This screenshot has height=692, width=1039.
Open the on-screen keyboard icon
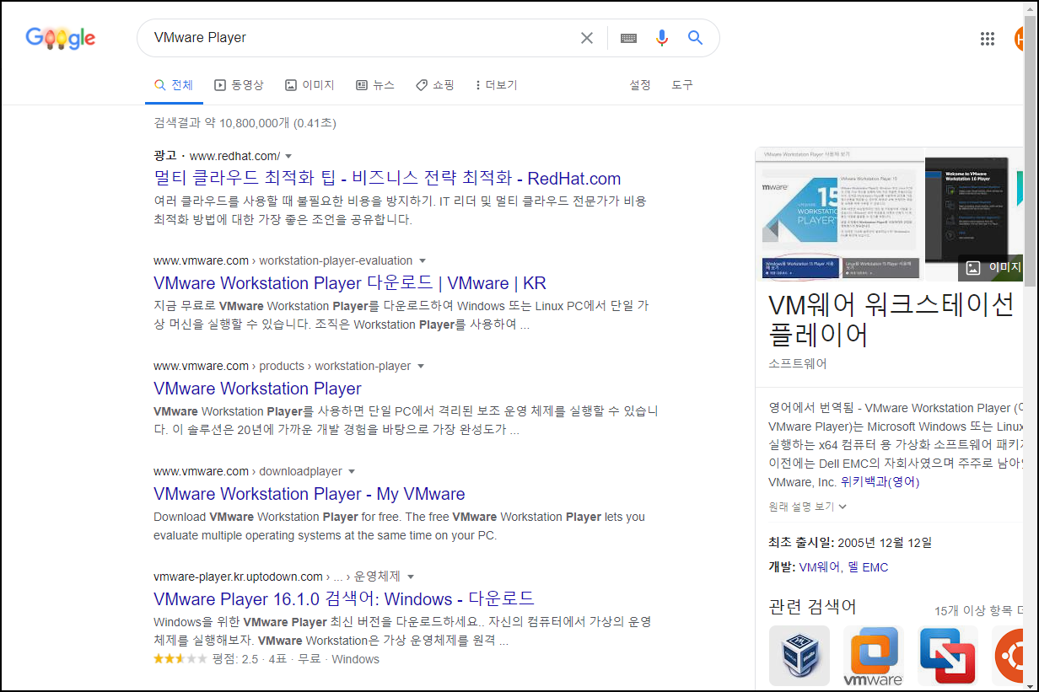(628, 38)
